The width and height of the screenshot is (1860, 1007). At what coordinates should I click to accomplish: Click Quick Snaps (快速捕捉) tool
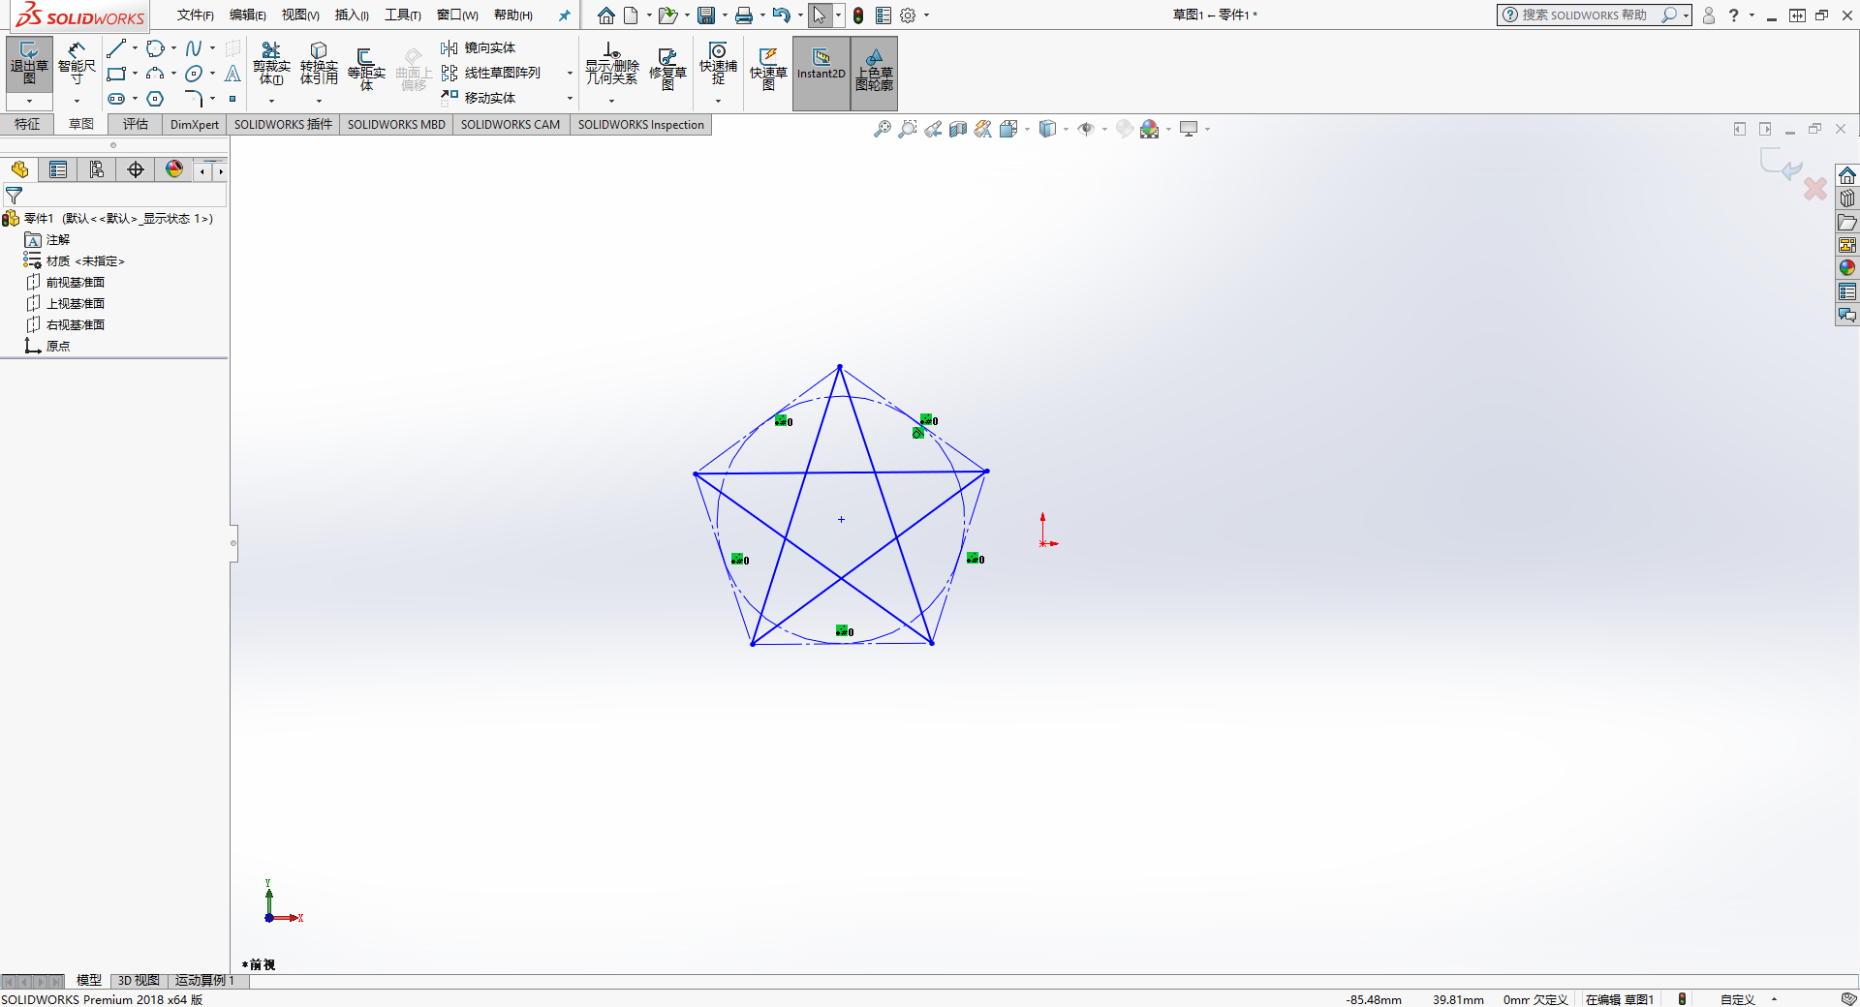718,64
